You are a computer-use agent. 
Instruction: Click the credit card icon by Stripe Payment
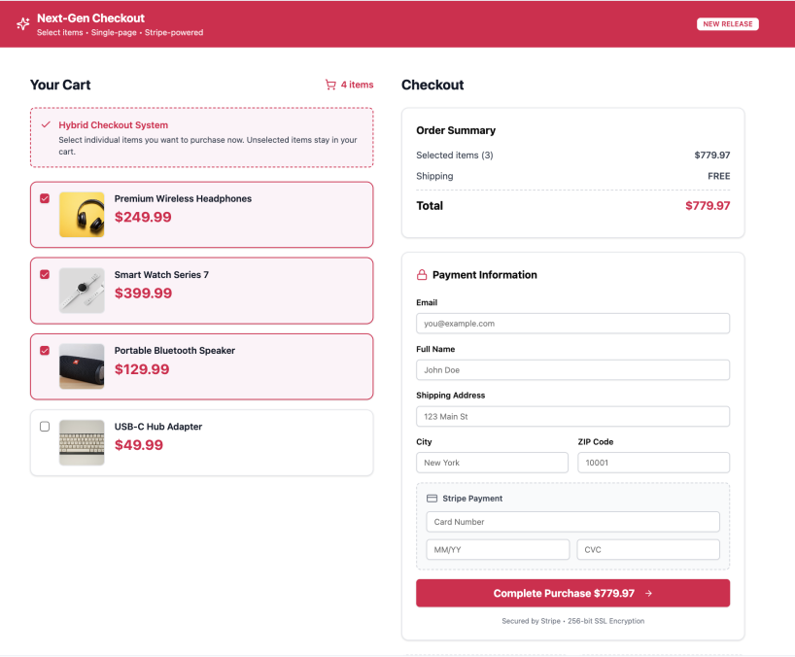point(432,499)
